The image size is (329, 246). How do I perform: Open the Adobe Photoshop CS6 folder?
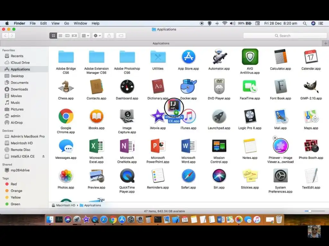(x=127, y=57)
